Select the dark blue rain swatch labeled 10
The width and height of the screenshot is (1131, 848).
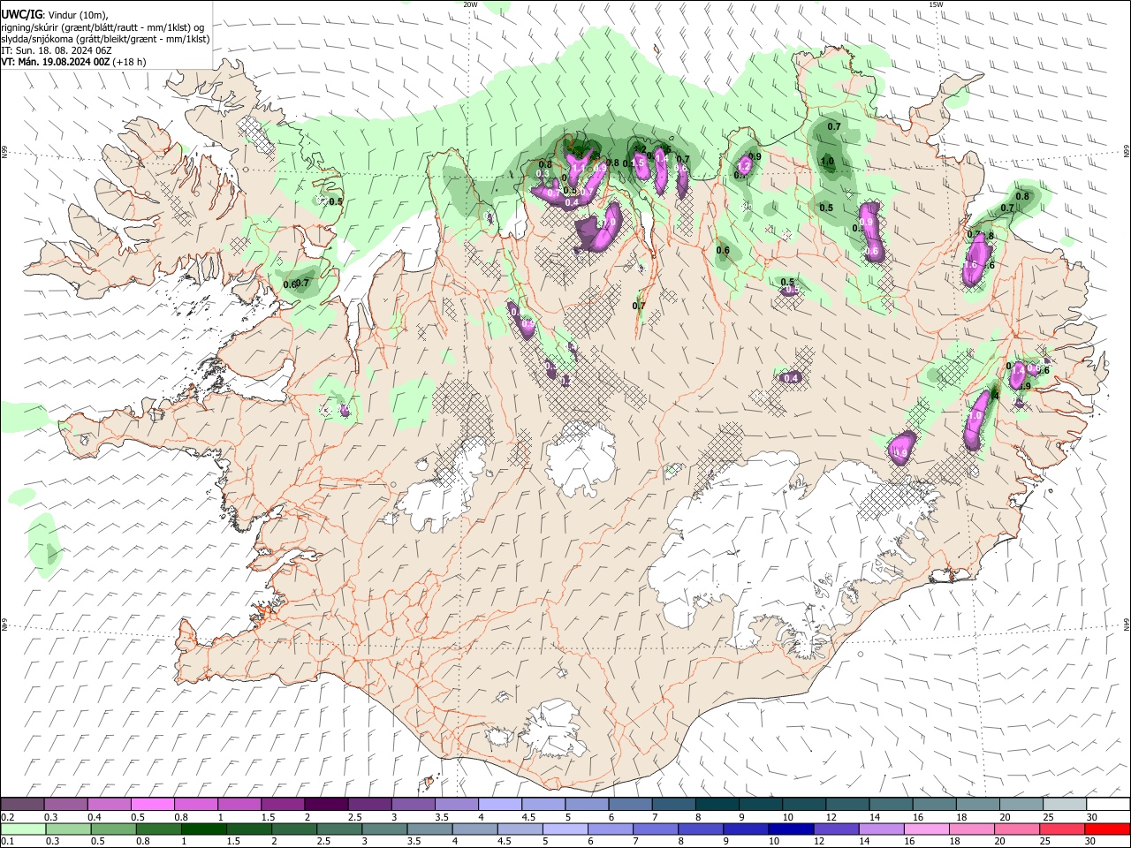point(790,829)
